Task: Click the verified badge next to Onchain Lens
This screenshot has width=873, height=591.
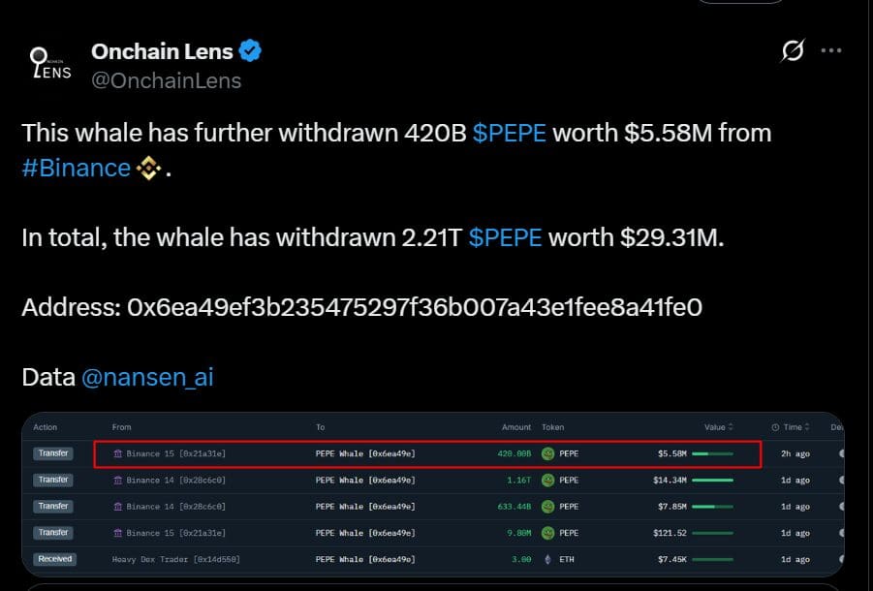Action: click(x=250, y=50)
